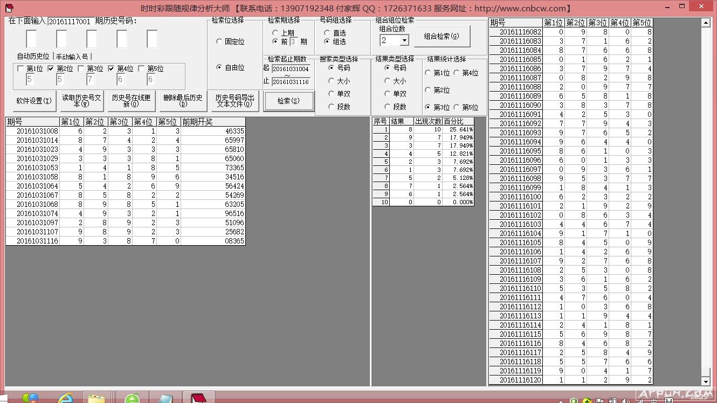The image size is (717, 403).
Task: Click history row 20161116100
Action: (571, 197)
